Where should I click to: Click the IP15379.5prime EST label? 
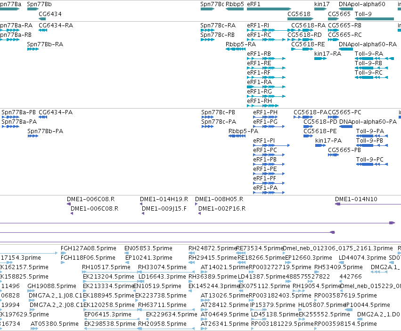(x=273, y=305)
